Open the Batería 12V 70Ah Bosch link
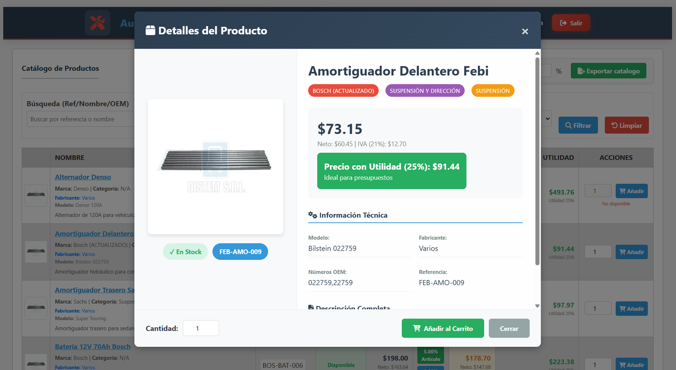The height and width of the screenshot is (370, 676). coord(93,346)
